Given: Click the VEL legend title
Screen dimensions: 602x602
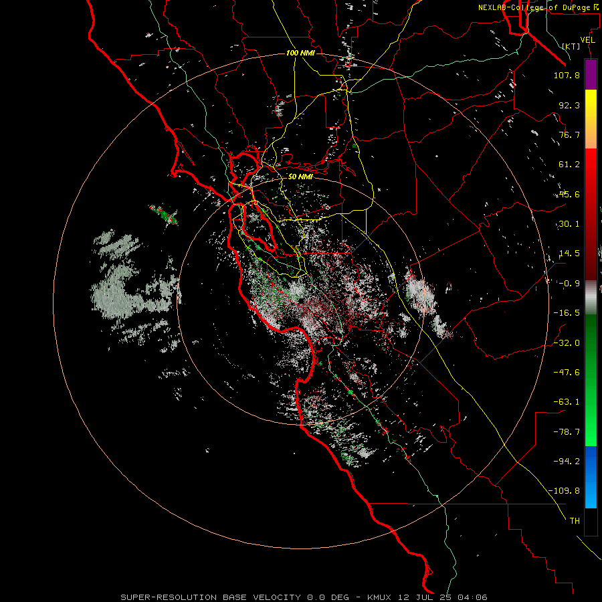Looking at the screenshot, I should click(587, 40).
